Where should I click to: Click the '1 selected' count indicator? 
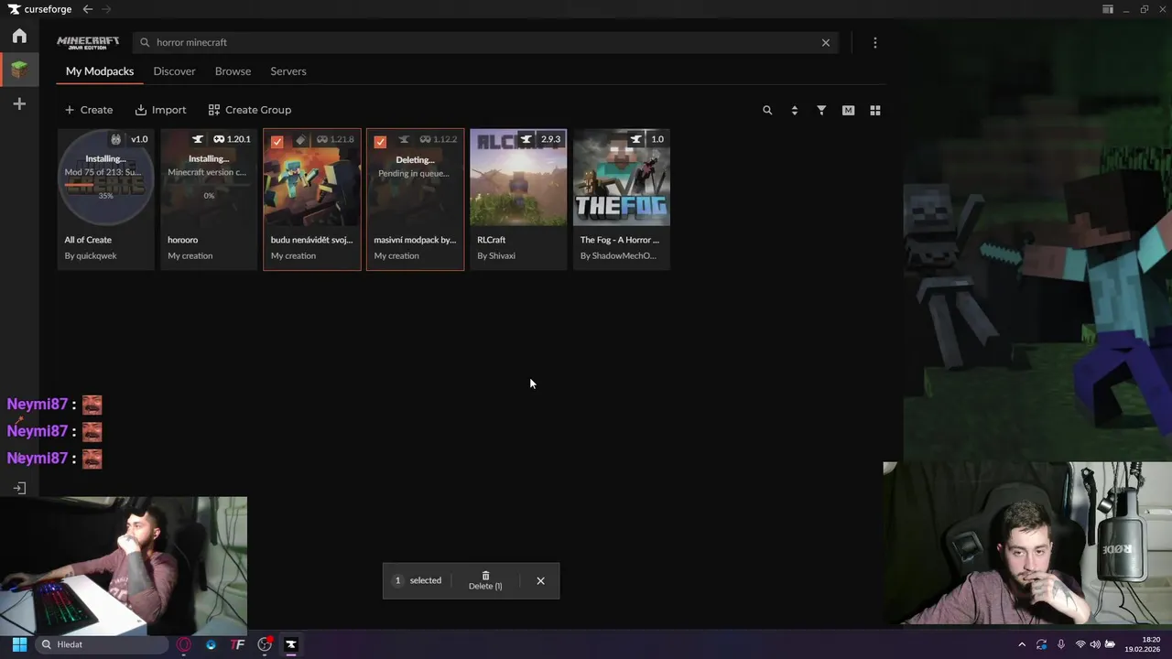[x=418, y=580]
